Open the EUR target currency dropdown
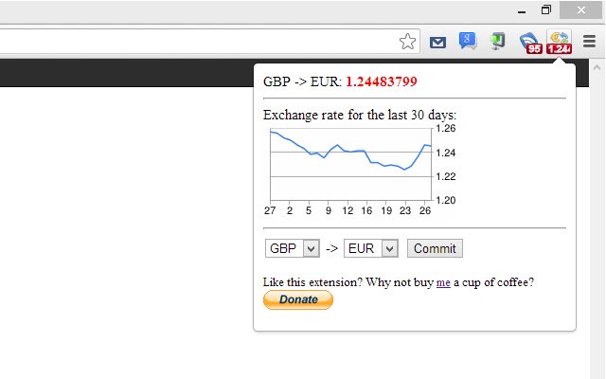This screenshot has height=379, width=606. pyautogui.click(x=371, y=248)
